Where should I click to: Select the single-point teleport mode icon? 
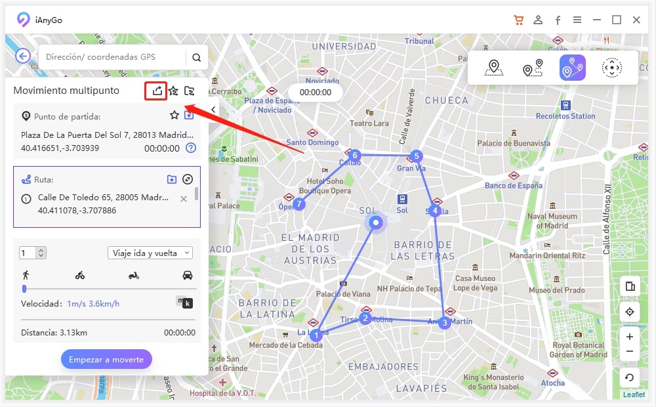coord(494,68)
